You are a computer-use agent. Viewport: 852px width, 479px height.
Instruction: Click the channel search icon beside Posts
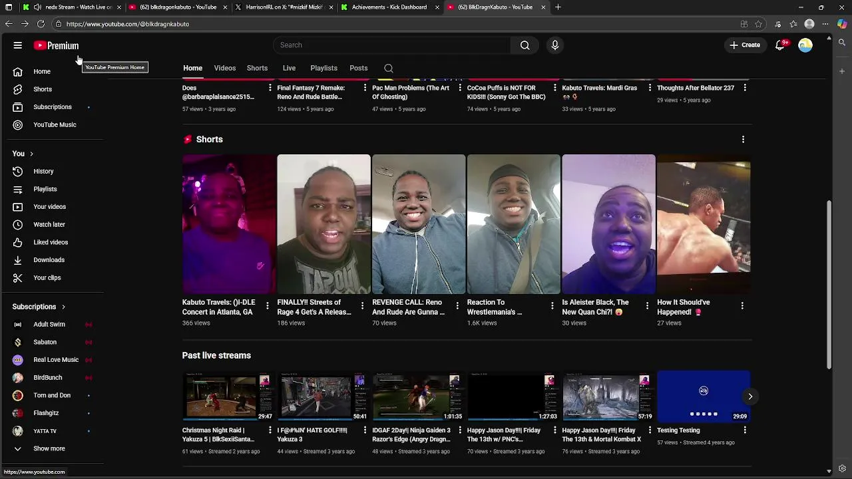click(389, 68)
